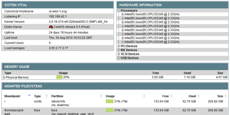Expand the USB Devices node
The width and height of the screenshot is (230, 115).
[119, 58]
